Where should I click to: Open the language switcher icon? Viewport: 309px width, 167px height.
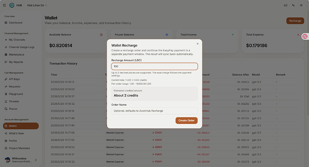coord(293,5)
